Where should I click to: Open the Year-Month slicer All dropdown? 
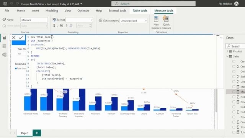pos(22,54)
